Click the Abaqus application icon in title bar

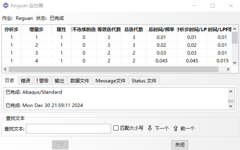pyautogui.click(x=6, y=6)
